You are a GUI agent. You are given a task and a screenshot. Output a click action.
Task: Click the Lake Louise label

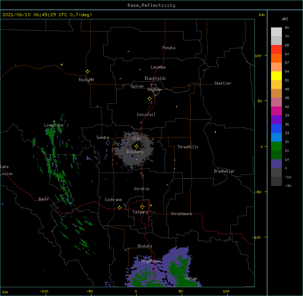pos(6,170)
